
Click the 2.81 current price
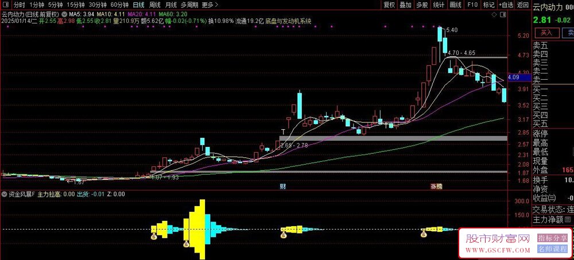(x=541, y=20)
